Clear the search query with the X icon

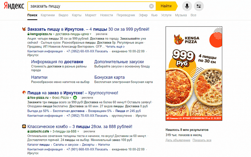(x=151, y=6)
